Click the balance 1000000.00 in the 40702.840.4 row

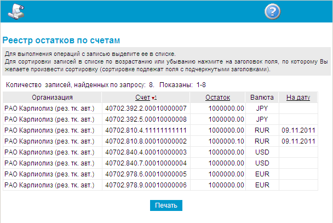[226, 152]
